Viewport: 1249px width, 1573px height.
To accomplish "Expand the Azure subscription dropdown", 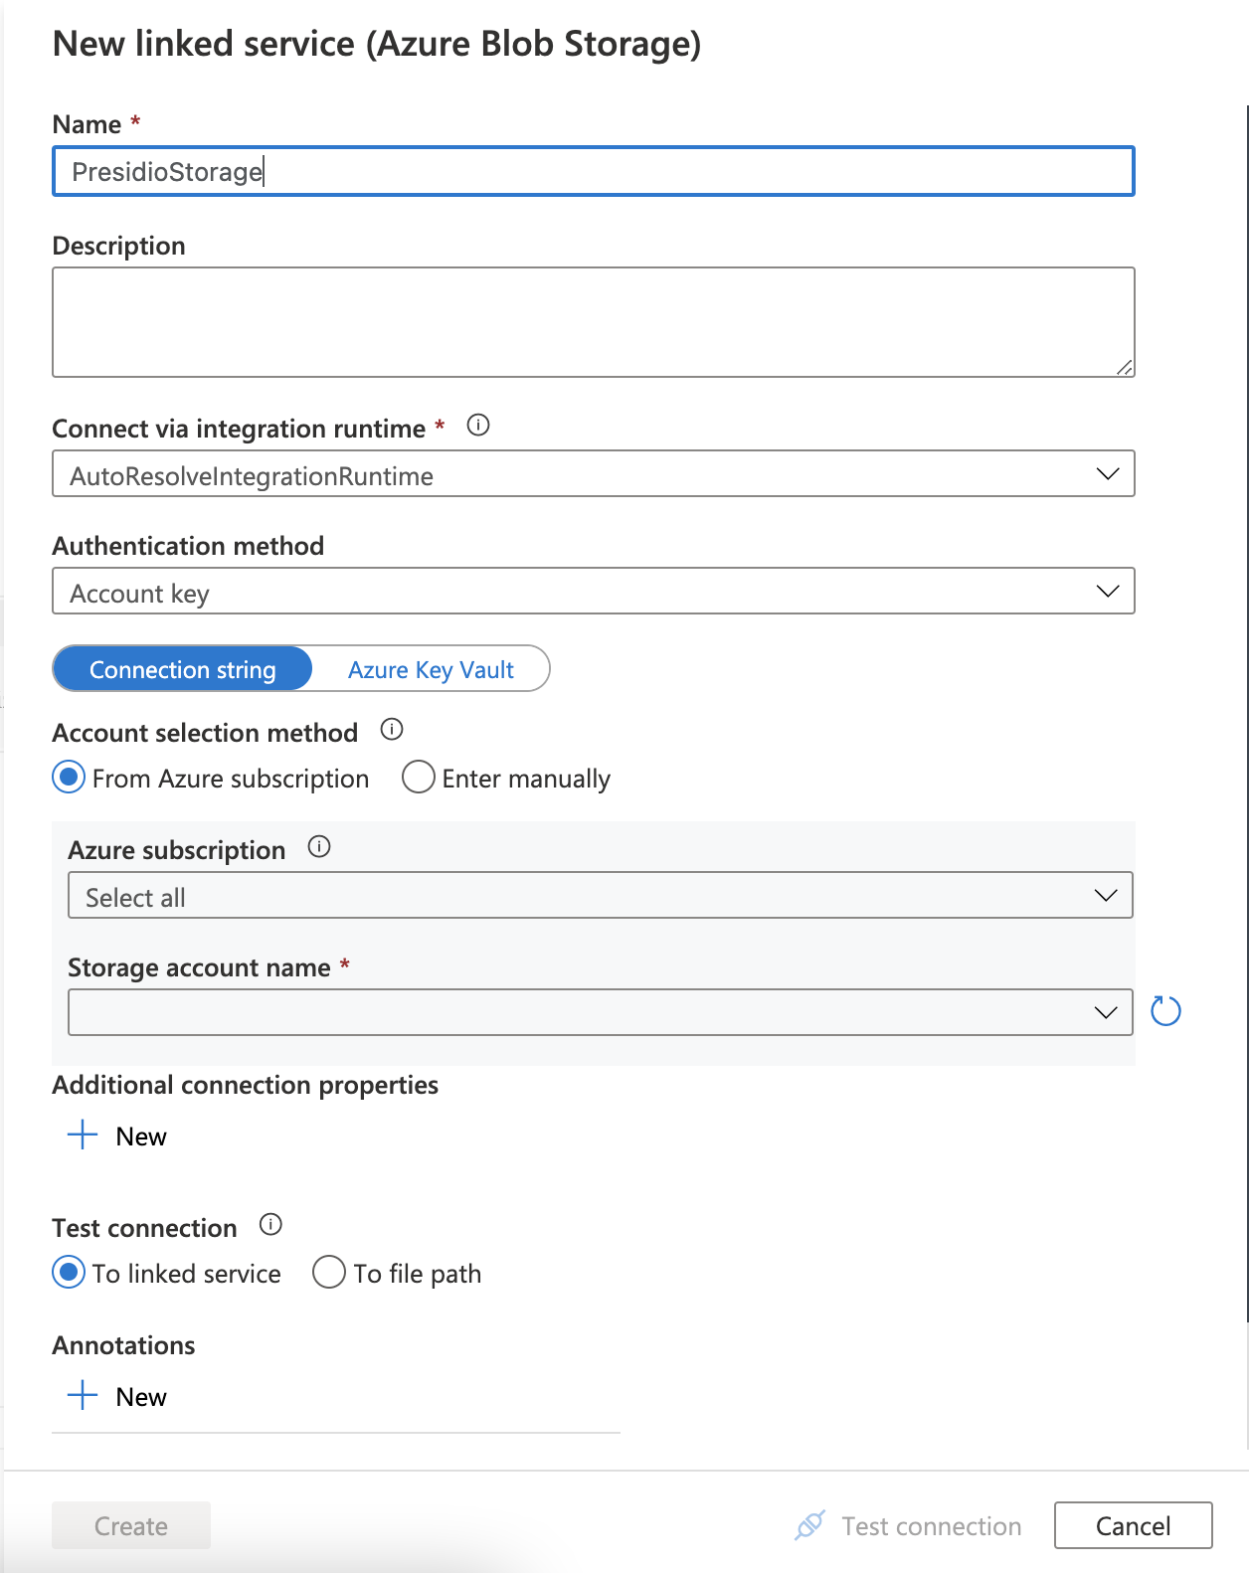I will click(601, 896).
